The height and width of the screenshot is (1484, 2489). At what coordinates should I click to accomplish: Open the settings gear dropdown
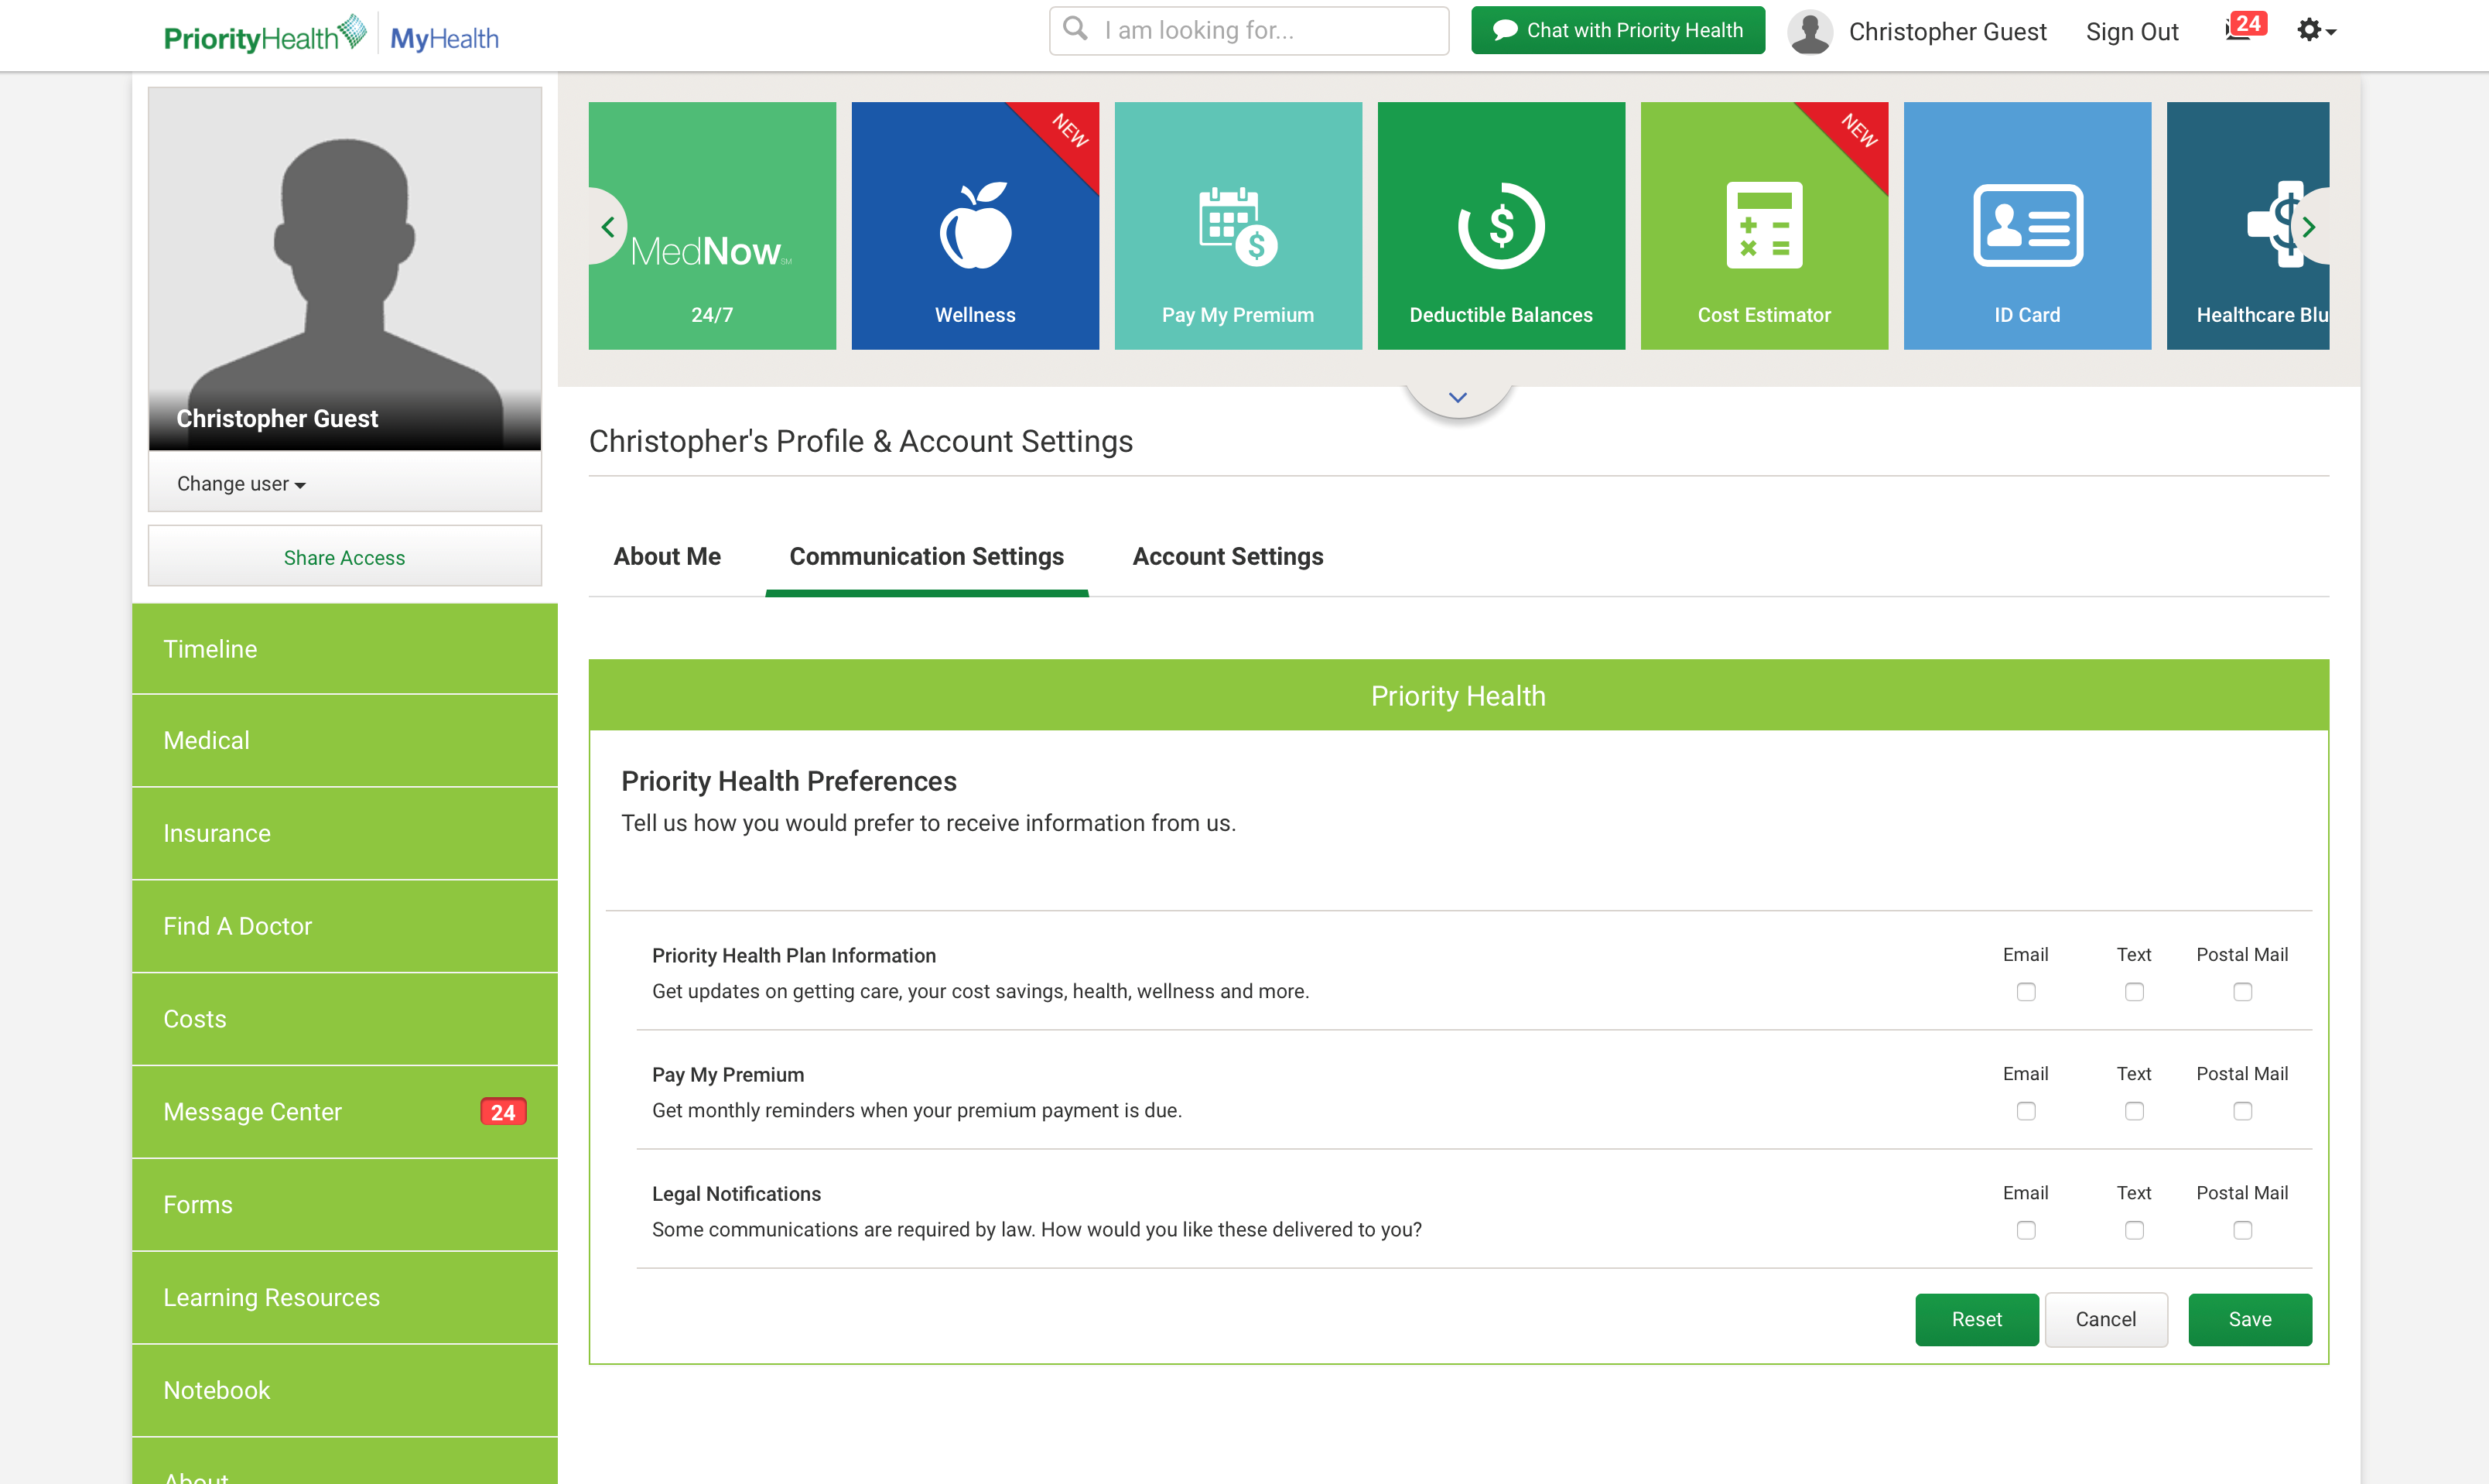click(2316, 30)
